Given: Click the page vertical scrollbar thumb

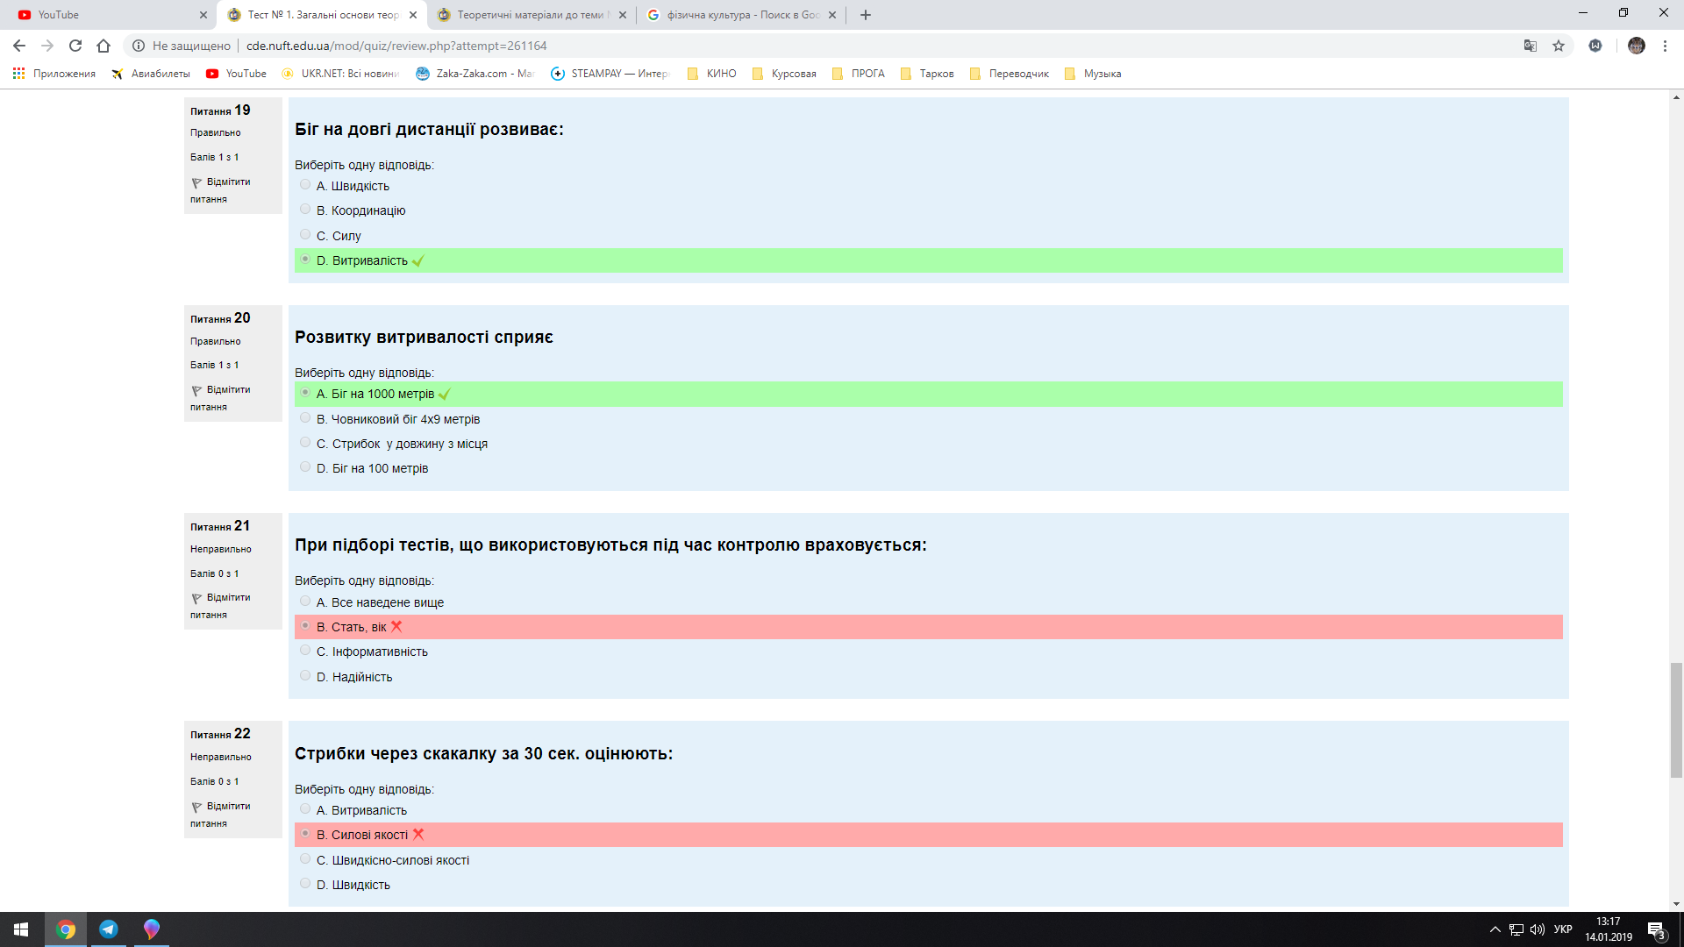Looking at the screenshot, I should (1676, 719).
